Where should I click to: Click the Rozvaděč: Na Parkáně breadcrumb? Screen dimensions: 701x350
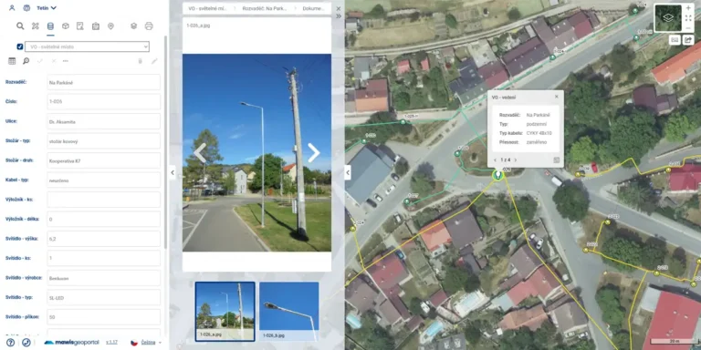coord(265,8)
